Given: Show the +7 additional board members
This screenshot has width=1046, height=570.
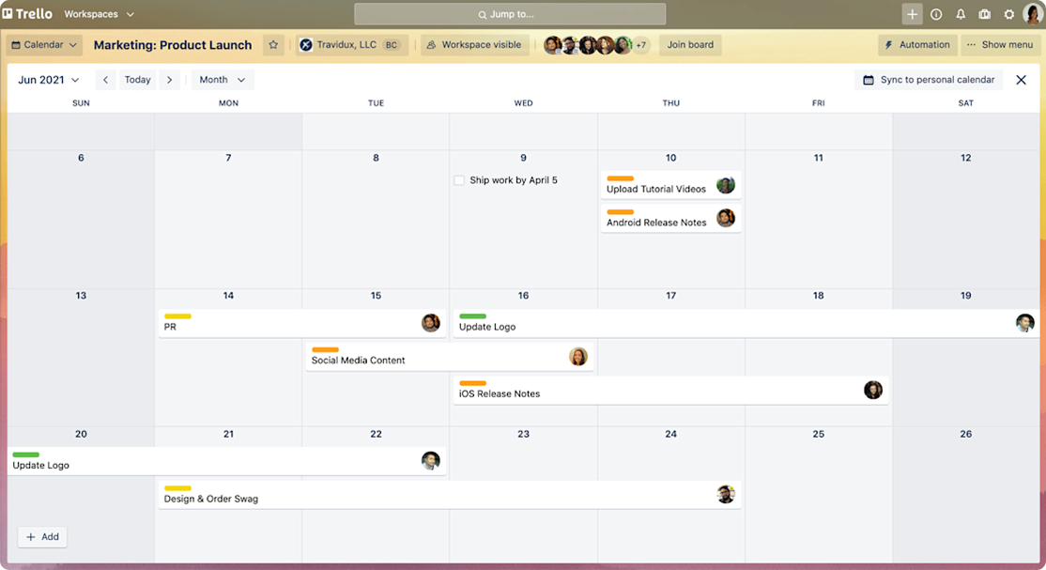Looking at the screenshot, I should coord(640,45).
